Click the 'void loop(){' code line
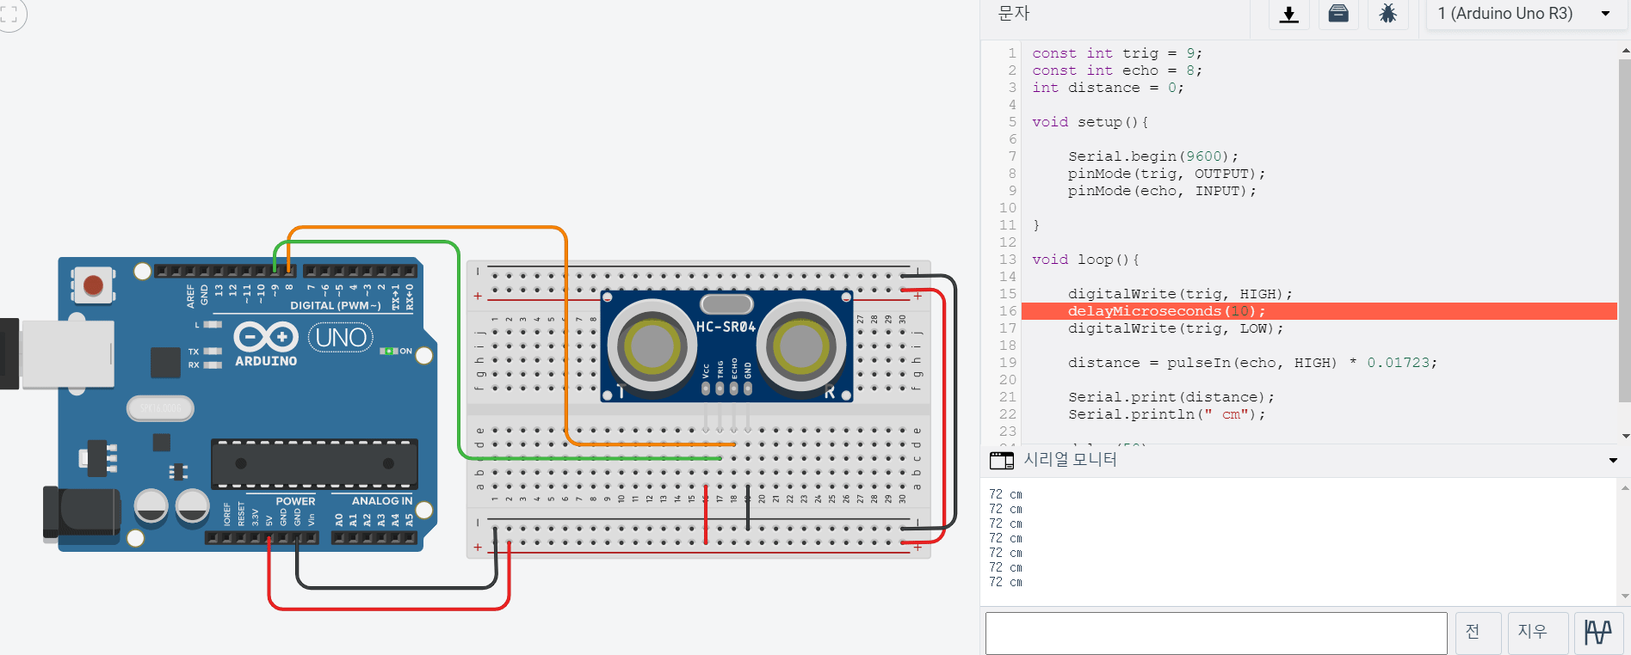 (x=1085, y=260)
